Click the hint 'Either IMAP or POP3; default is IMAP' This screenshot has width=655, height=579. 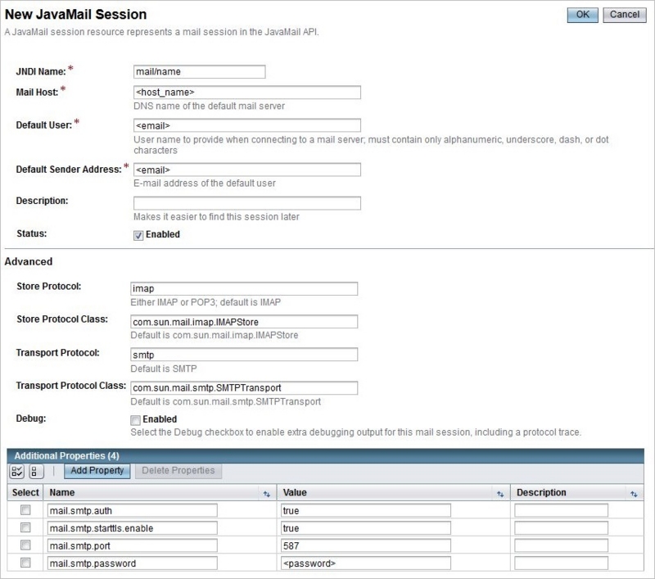point(206,302)
